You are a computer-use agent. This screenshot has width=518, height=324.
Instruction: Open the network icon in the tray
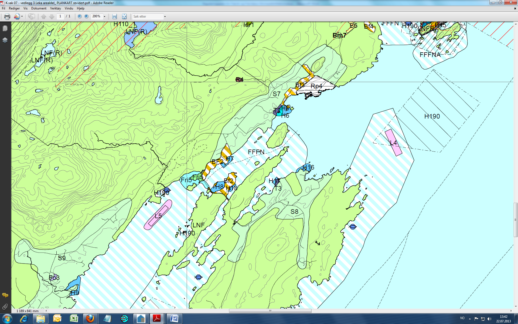pyautogui.click(x=483, y=319)
